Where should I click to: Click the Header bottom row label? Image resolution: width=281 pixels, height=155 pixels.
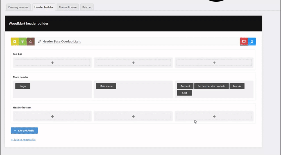coord(22,108)
